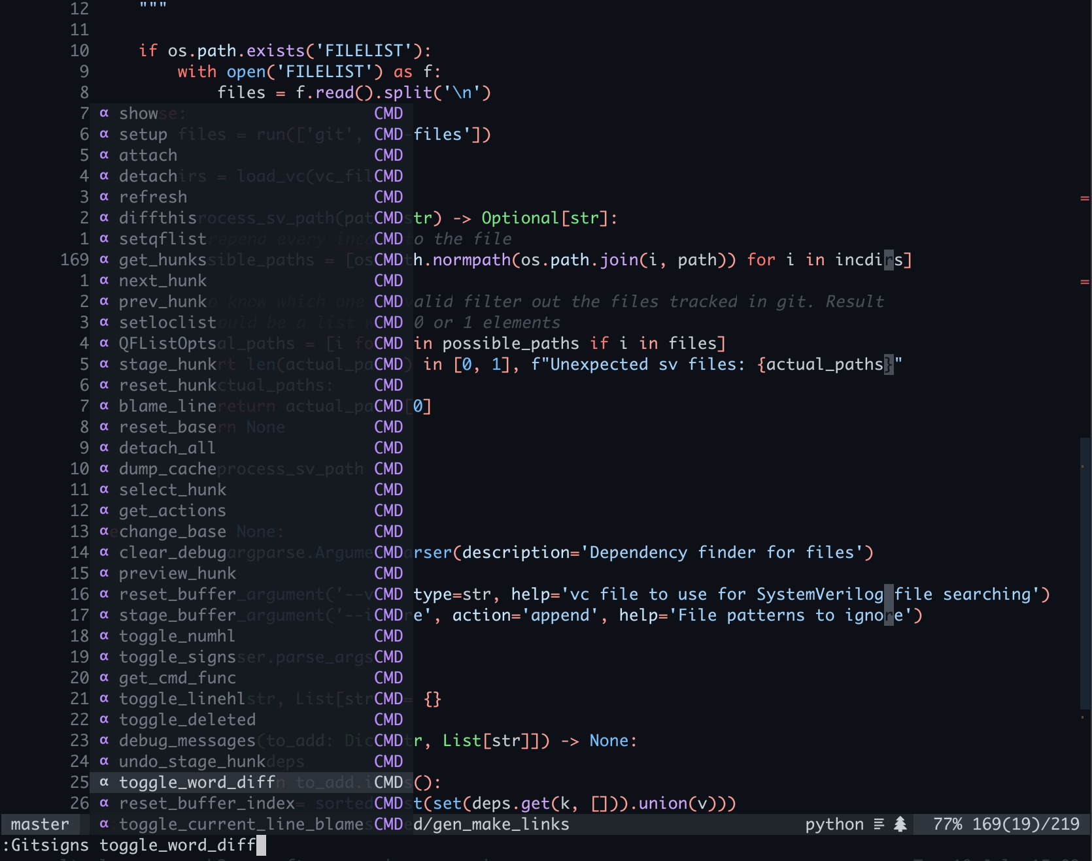The image size is (1092, 861).
Task: Click the CMD label next to get_hunks
Action: 388,259
